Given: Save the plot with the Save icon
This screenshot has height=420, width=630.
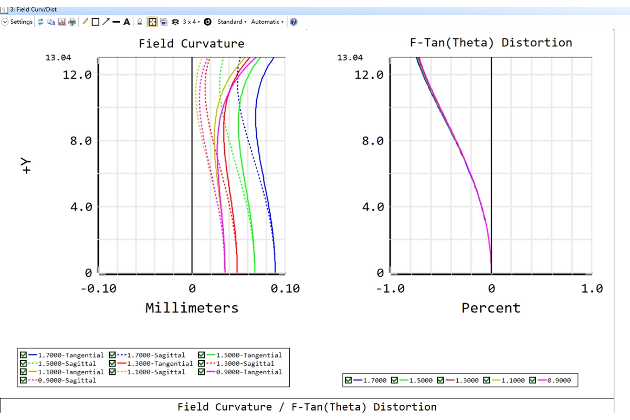Looking at the screenshot, I should (x=61, y=22).
